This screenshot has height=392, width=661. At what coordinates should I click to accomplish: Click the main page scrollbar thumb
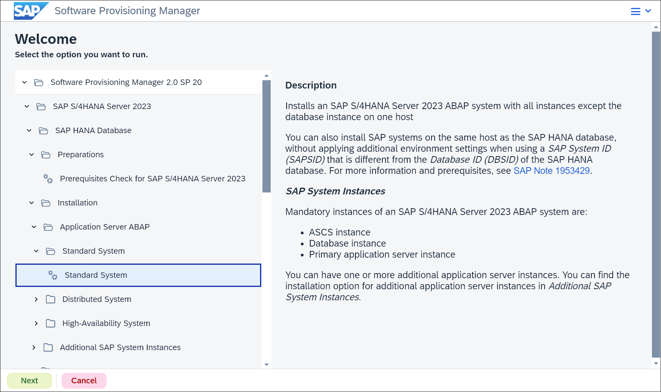(656, 194)
